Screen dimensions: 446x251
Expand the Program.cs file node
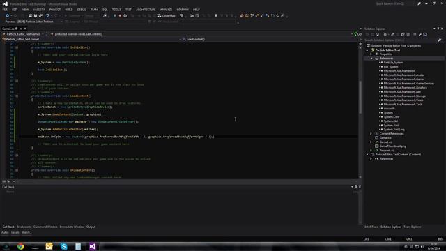(371, 151)
